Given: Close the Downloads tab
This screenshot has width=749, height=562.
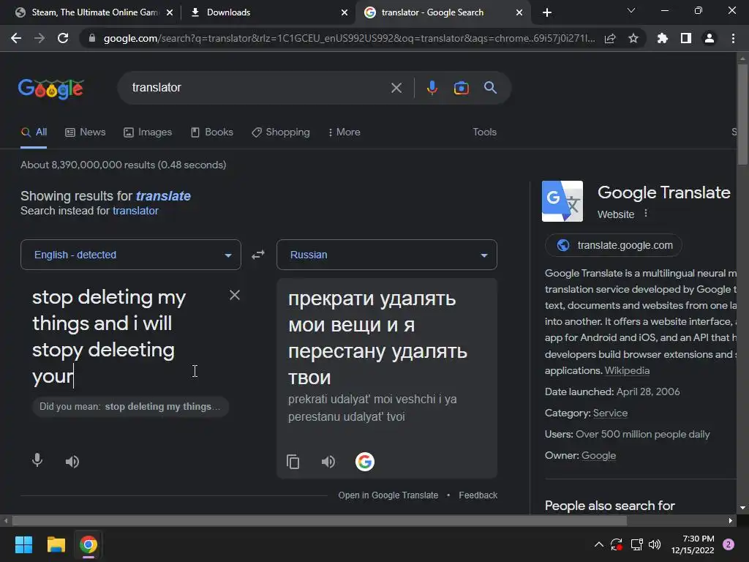Looking at the screenshot, I should [x=345, y=13].
